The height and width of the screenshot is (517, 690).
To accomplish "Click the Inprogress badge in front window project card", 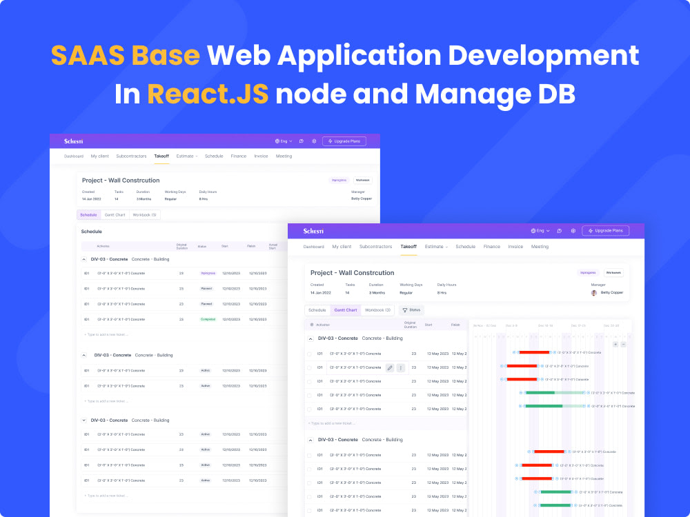I will click(x=588, y=272).
